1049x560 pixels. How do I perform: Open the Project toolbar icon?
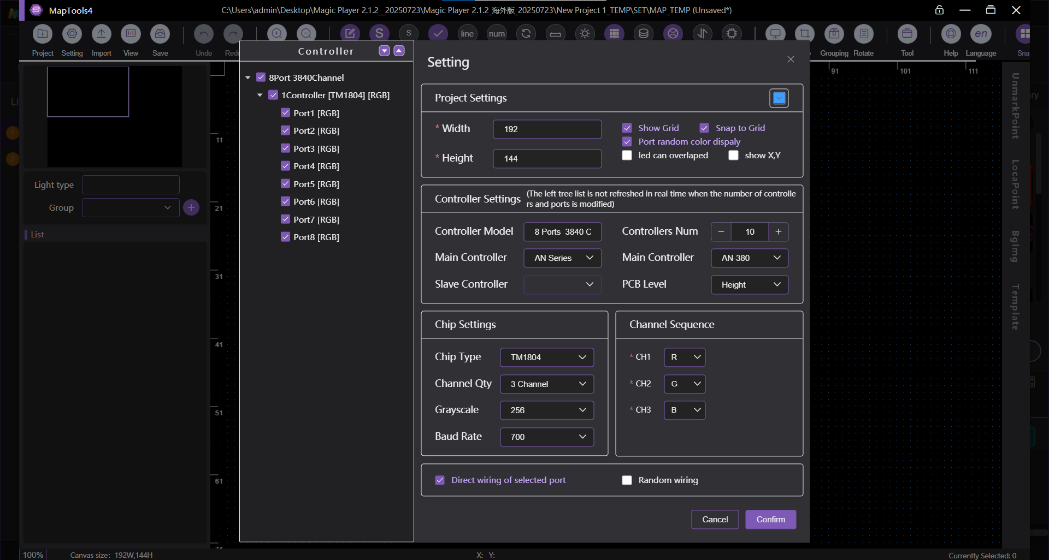point(43,34)
